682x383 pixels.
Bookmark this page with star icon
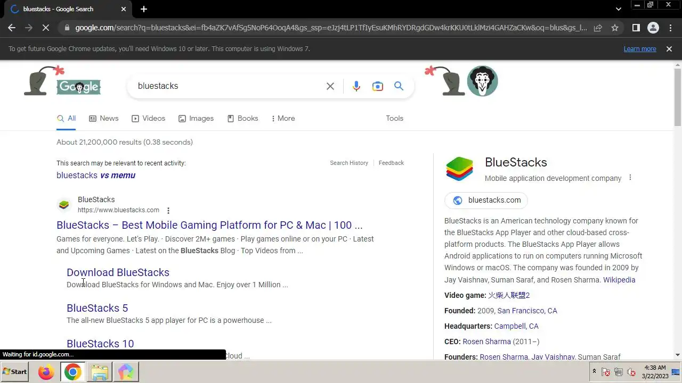[x=615, y=28]
